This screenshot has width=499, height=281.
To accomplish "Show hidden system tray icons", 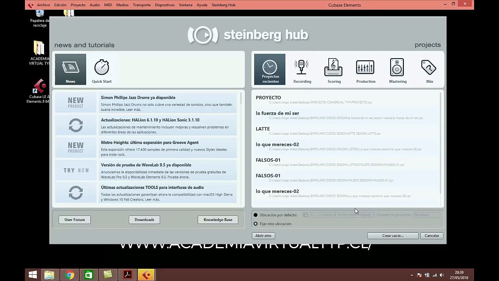I will point(412,275).
